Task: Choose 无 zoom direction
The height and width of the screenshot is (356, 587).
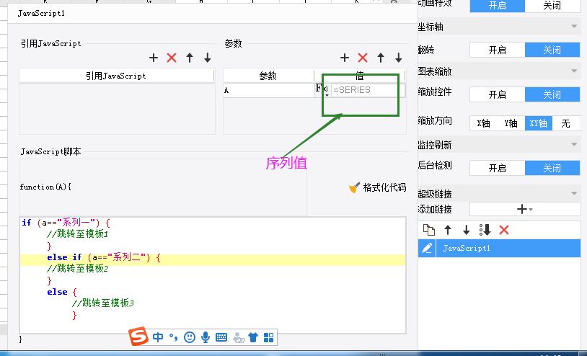Action: click(565, 123)
